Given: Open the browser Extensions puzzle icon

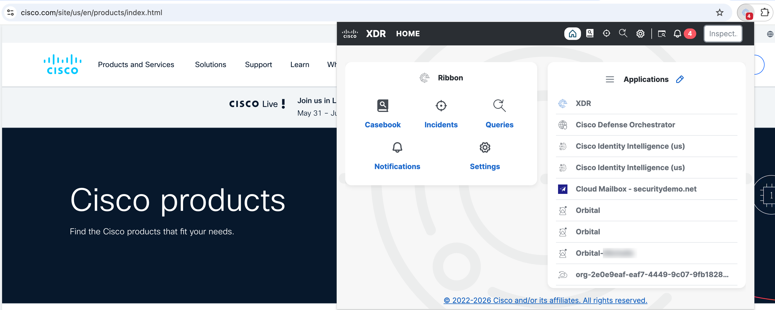Looking at the screenshot, I should click(x=765, y=13).
